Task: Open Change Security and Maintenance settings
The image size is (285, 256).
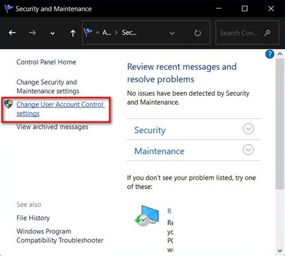Action: pos(48,87)
